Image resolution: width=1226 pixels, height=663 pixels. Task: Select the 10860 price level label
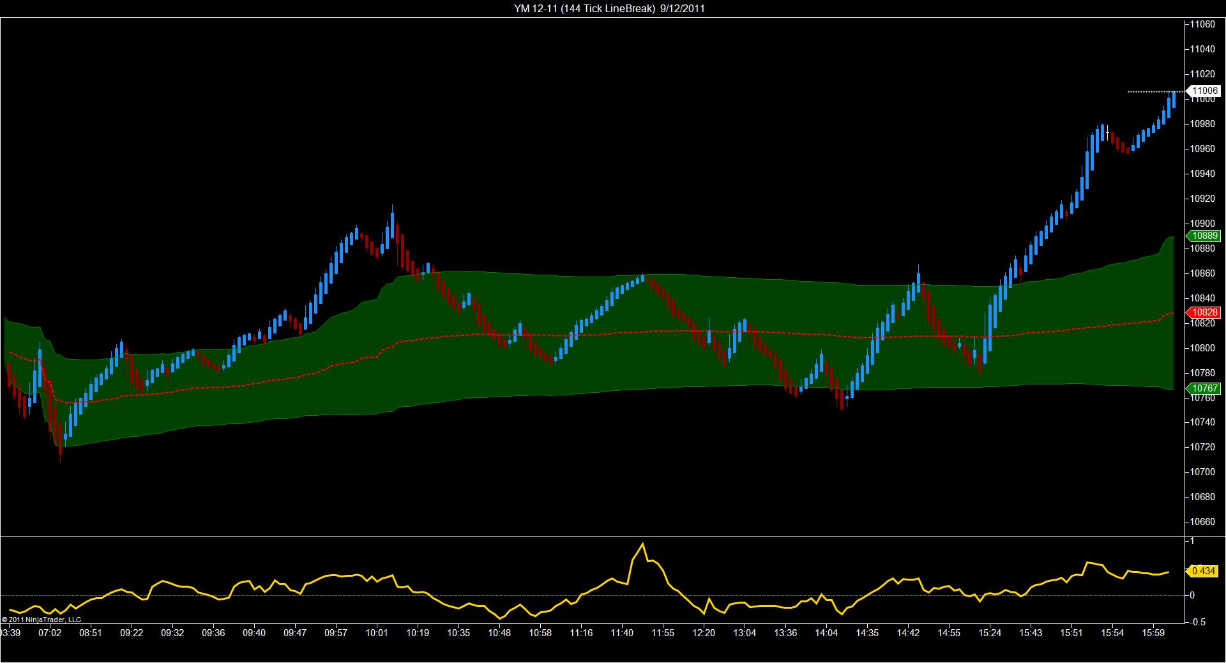pyautogui.click(x=1202, y=273)
